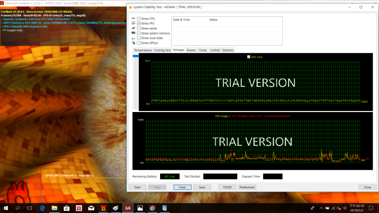Screen dimensions: 379x213
Task: Switch to FurMark via its taskbar icon
Action: (103, 208)
